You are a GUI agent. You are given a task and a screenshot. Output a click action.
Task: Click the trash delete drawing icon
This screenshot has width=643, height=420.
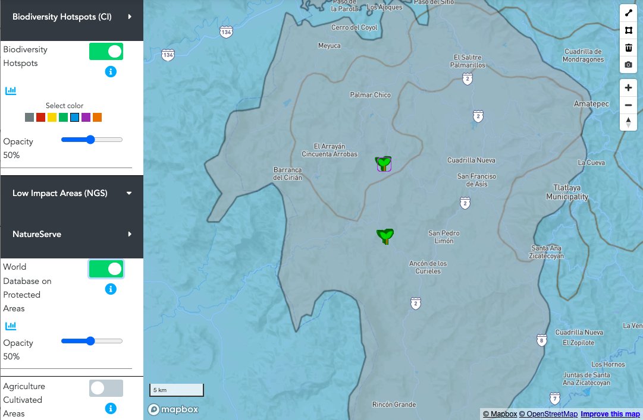(x=628, y=48)
